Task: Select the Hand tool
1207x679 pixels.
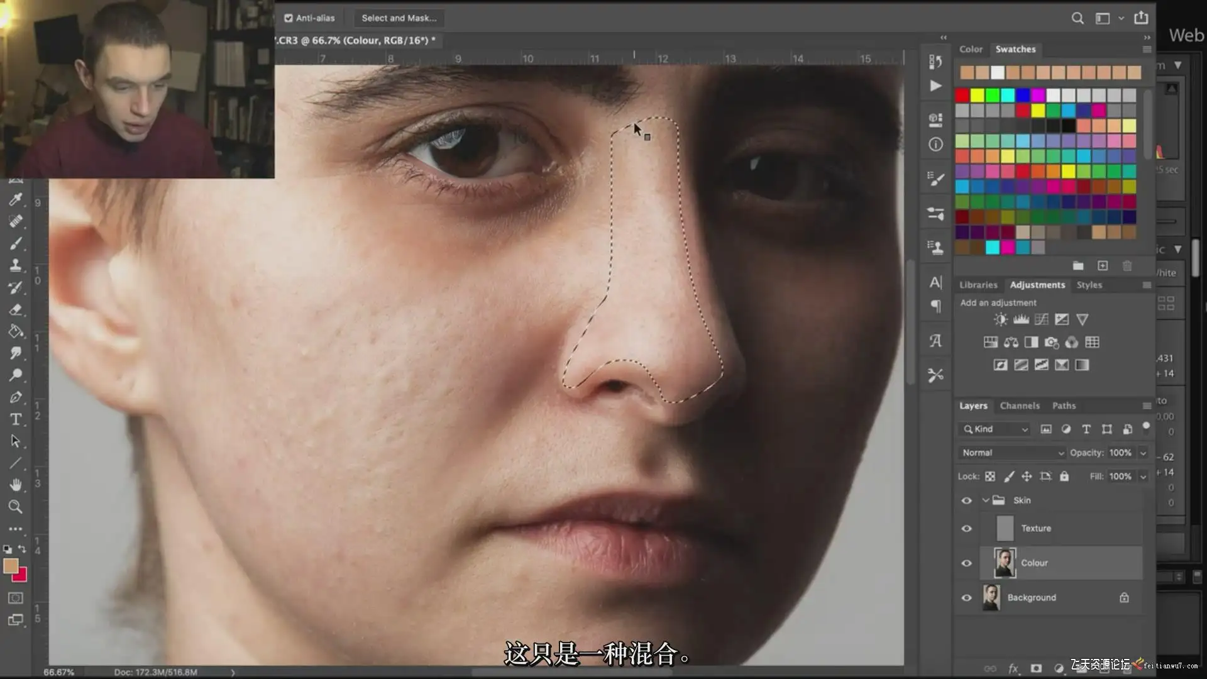Action: pos(16,485)
